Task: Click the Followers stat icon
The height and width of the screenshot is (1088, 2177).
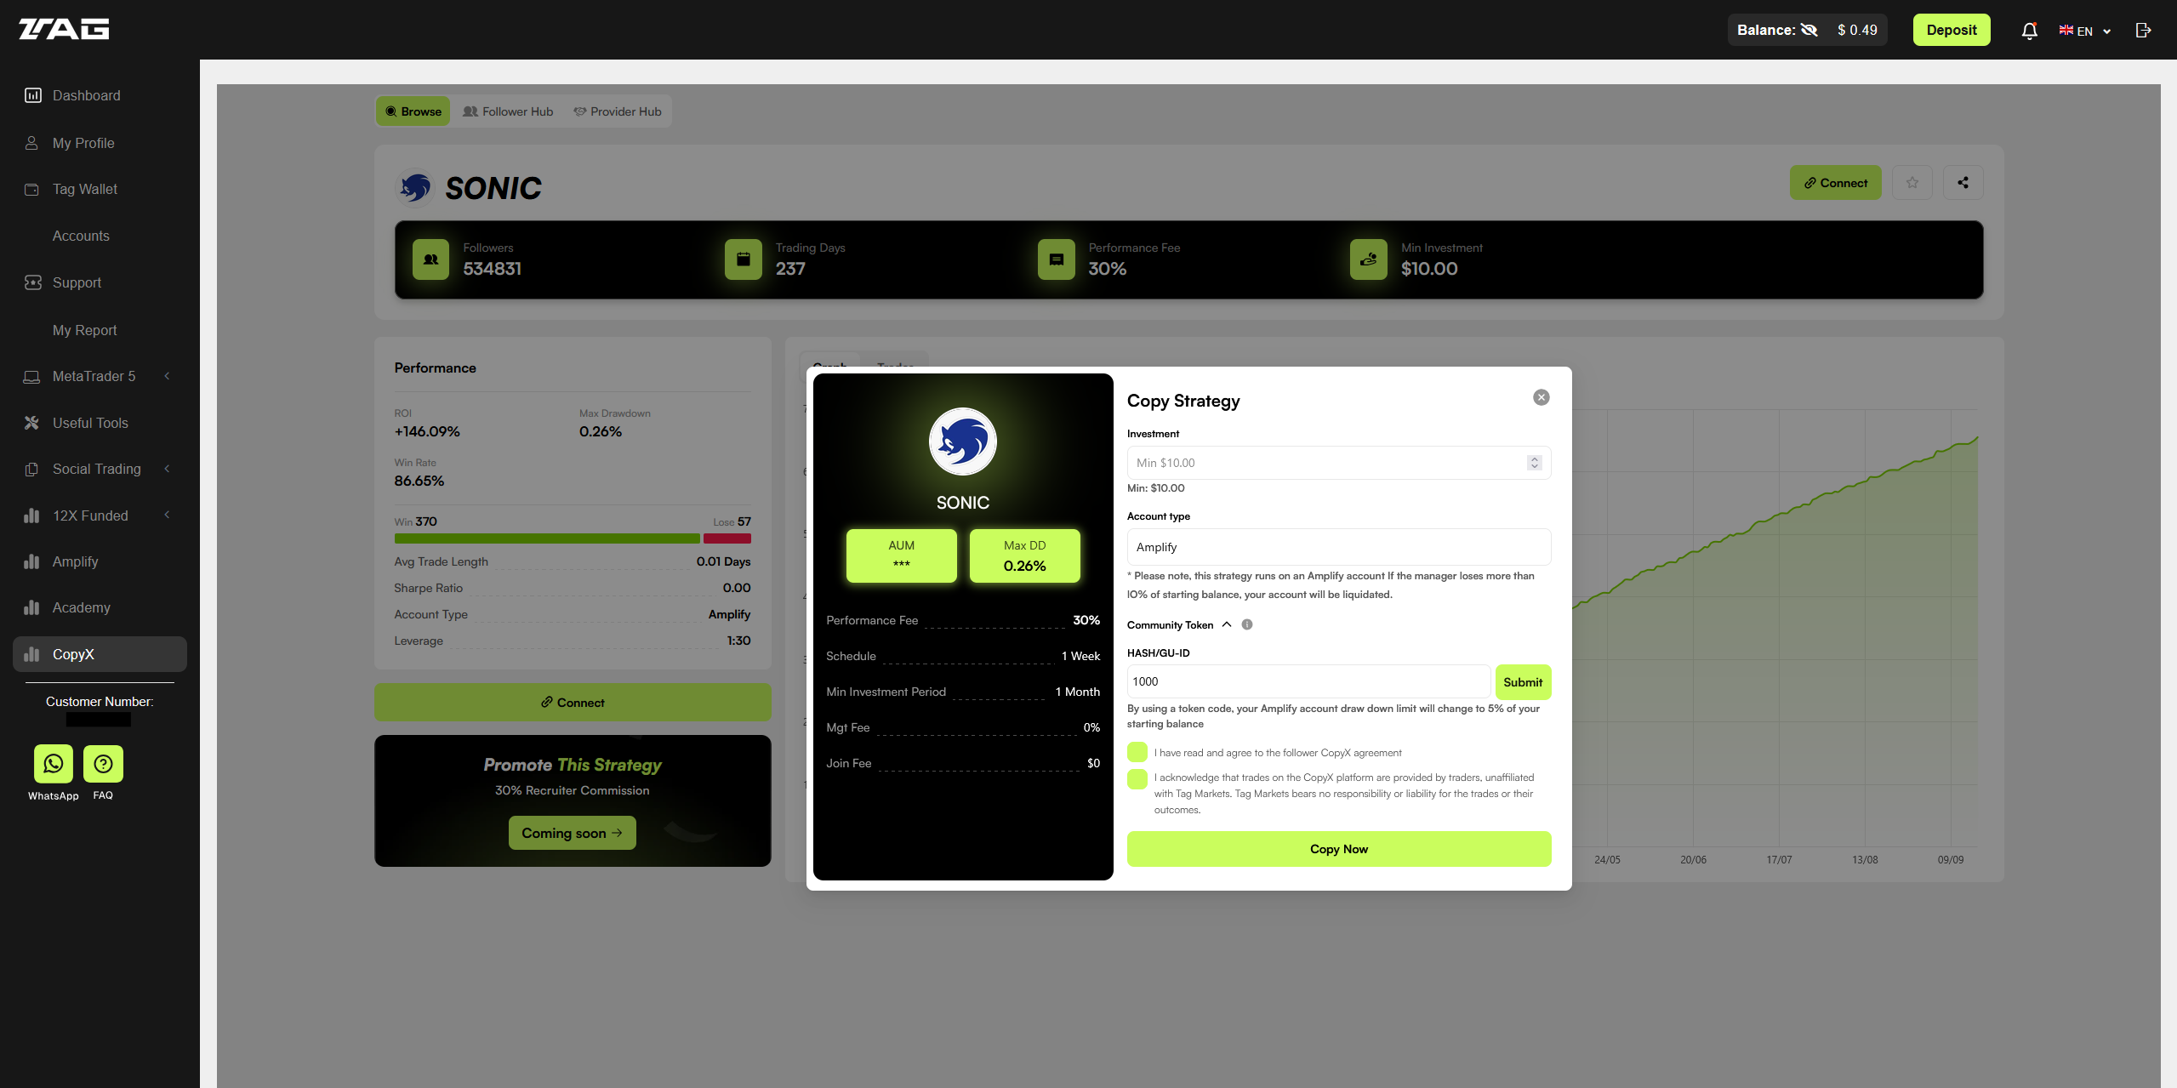Action: [430, 259]
